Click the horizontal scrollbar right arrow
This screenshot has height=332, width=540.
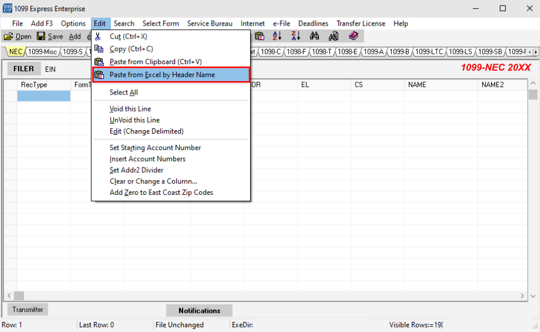point(523,296)
